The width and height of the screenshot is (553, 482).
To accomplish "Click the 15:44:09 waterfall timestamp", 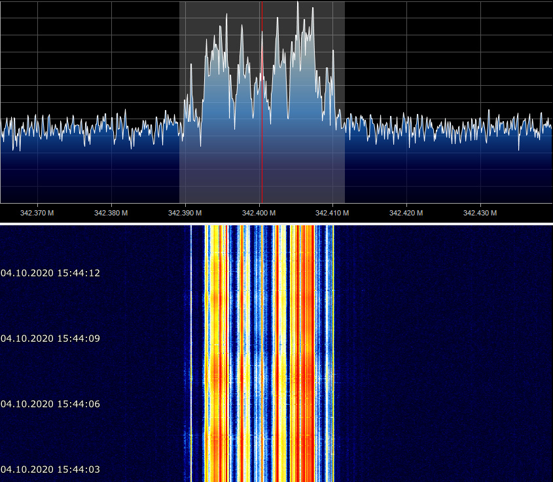I will click(50, 339).
